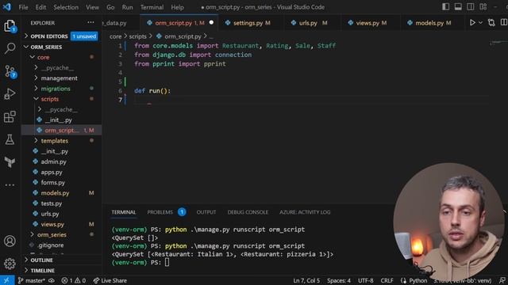Viewport: 508px width, 285px height.
Task: Open the Source Control view
Action: (10, 71)
